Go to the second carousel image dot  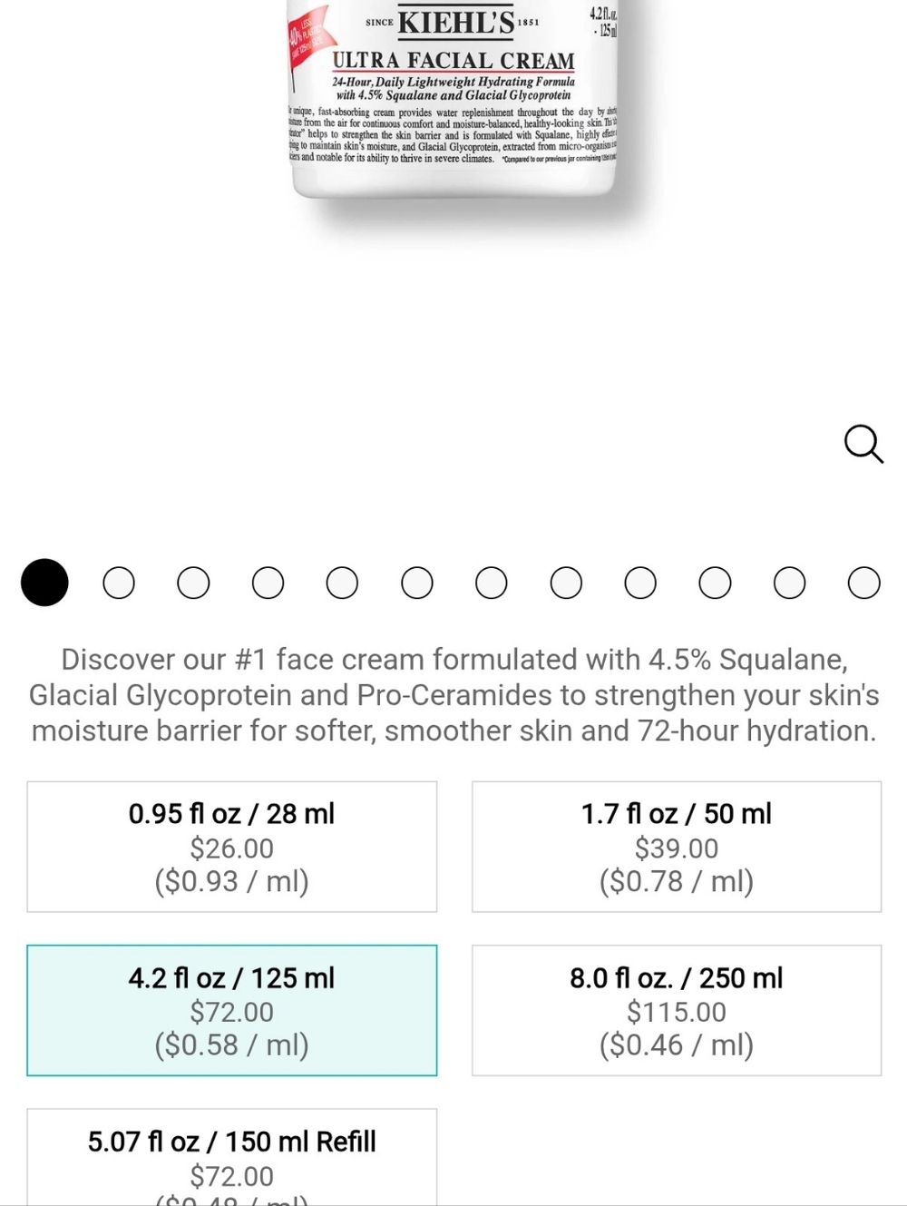119,583
